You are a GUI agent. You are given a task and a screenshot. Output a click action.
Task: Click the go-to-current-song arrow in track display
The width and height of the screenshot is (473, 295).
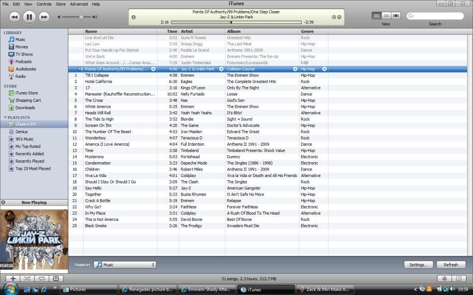coord(340,17)
